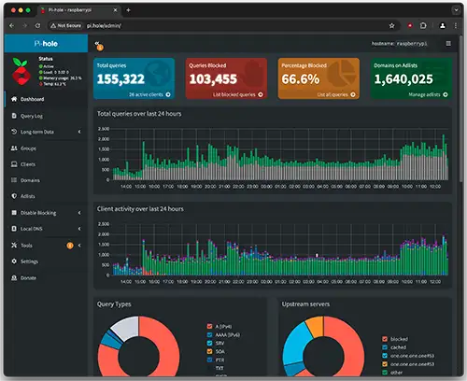Viewport: 467px width, 381px height.
Task: Click the Total queries value 155,322
Action: [x=120, y=79]
